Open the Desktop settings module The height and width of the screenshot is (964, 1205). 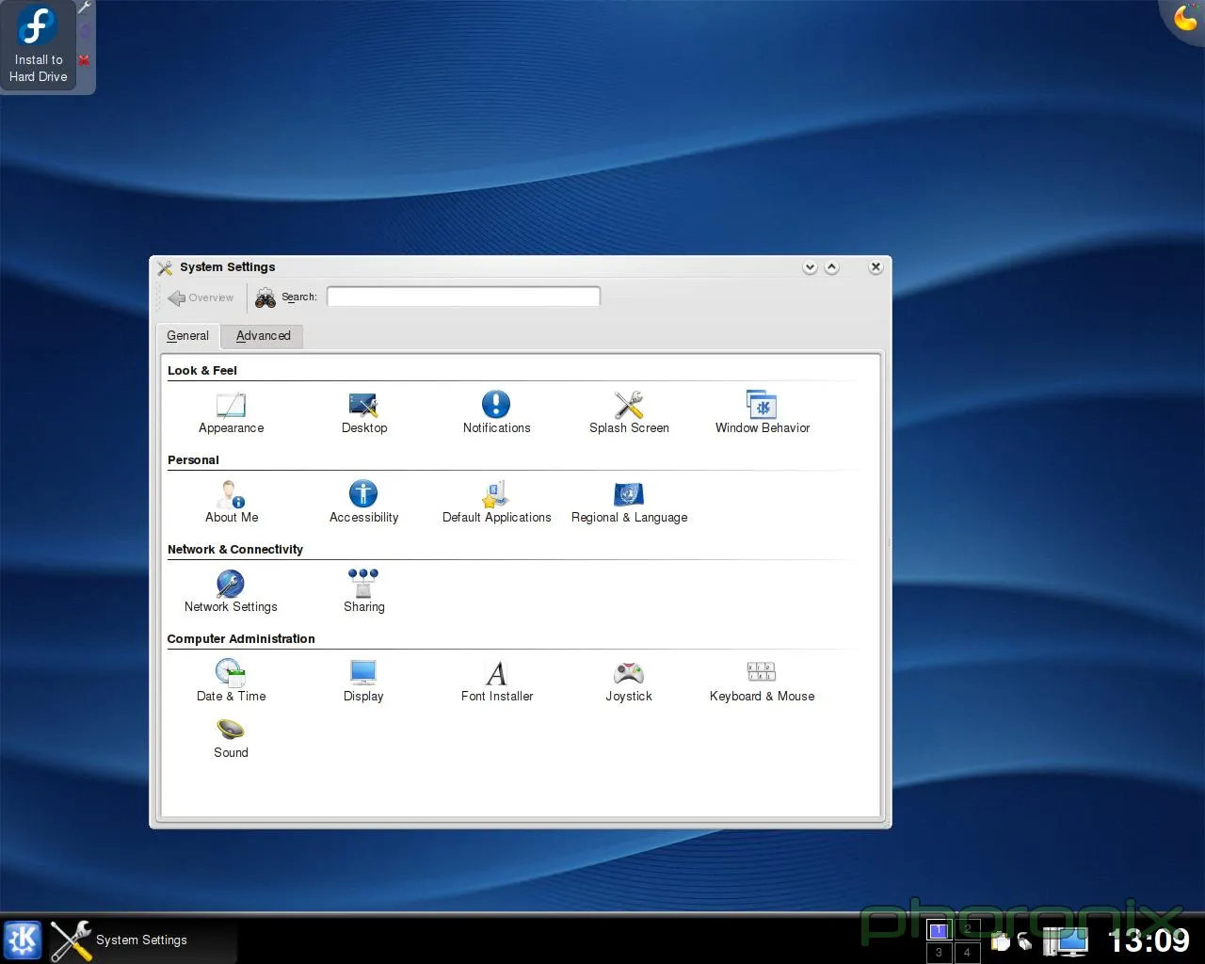point(363,412)
